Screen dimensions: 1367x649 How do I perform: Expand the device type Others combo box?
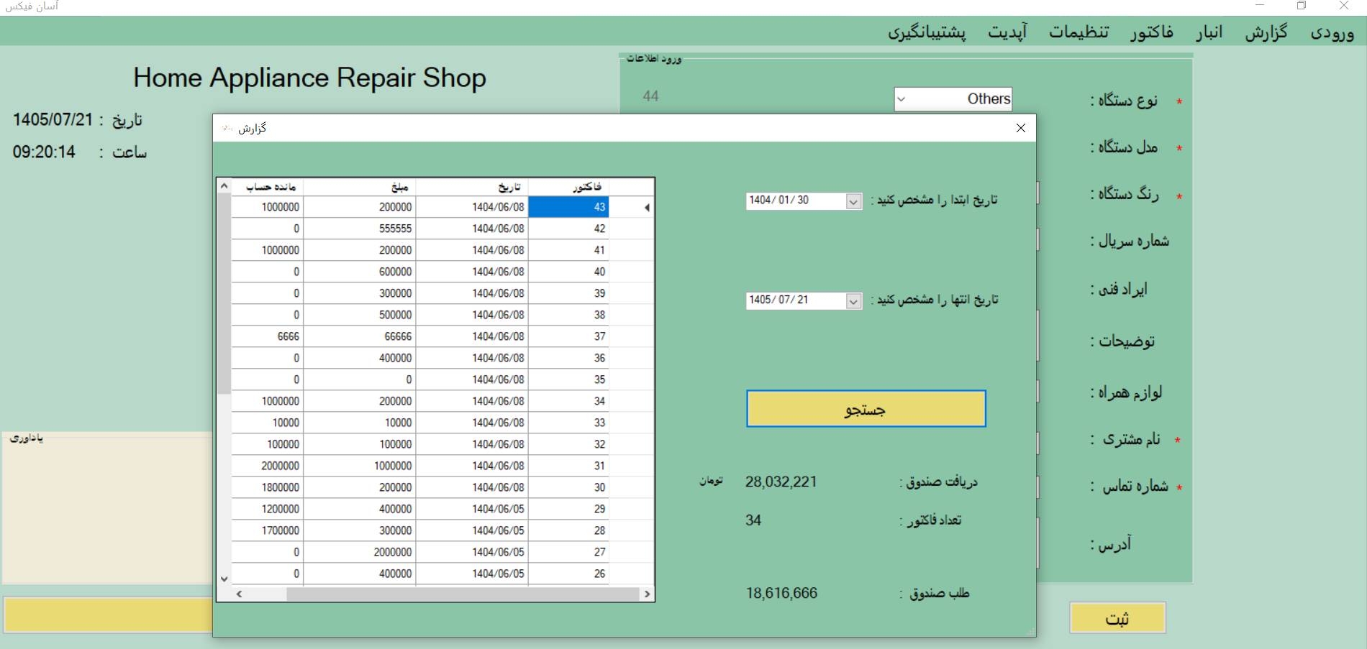click(902, 100)
